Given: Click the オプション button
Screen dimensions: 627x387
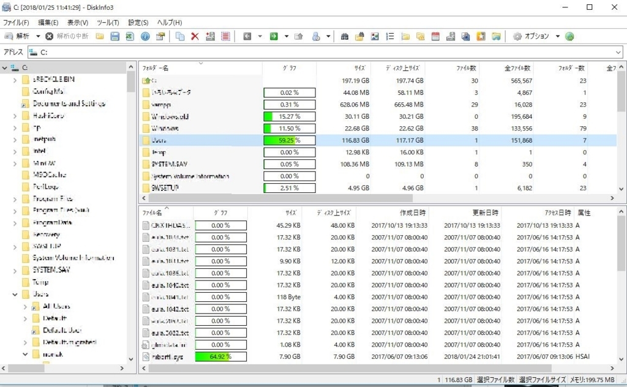Looking at the screenshot, I should (531, 36).
